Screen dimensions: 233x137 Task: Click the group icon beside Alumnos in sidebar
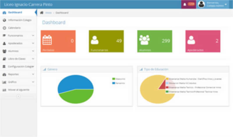[x=4, y=51]
